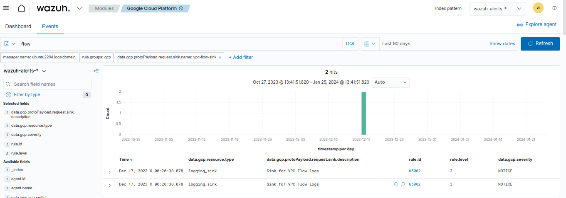Select agent.name available field

point(21,188)
